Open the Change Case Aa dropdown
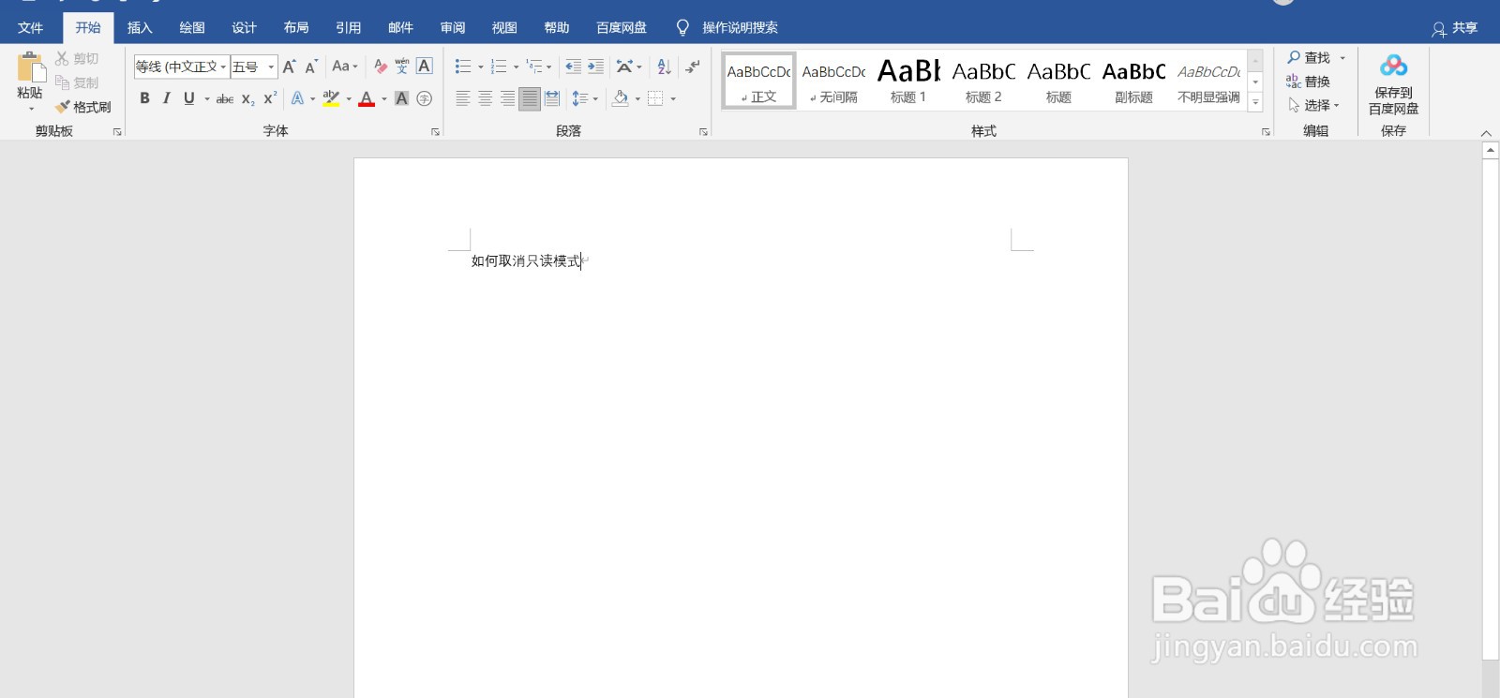This screenshot has width=1500, height=698. [x=345, y=67]
